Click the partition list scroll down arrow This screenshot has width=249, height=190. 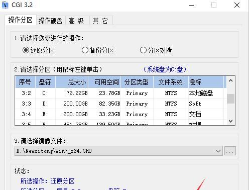pyautogui.click(x=230, y=121)
